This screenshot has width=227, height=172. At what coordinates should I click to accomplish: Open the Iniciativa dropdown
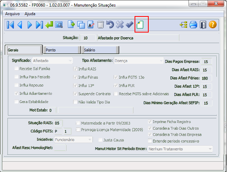pos(74,139)
